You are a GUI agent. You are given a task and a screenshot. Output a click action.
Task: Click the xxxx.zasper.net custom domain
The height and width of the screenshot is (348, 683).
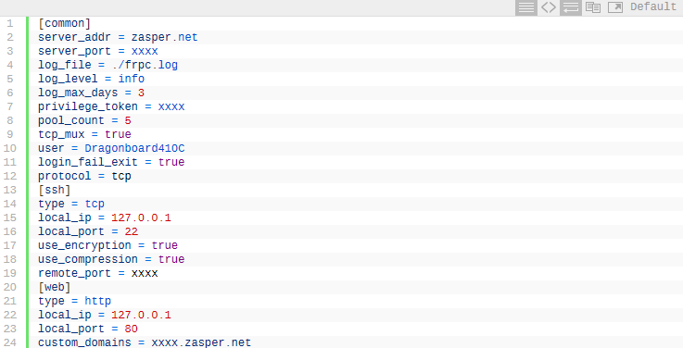201,342
